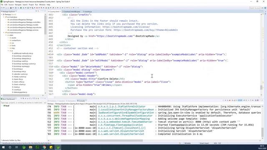This screenshot has height=150, width=267.
Task: Click 'Confirm Delete' text in line 562
Action: point(108,79)
